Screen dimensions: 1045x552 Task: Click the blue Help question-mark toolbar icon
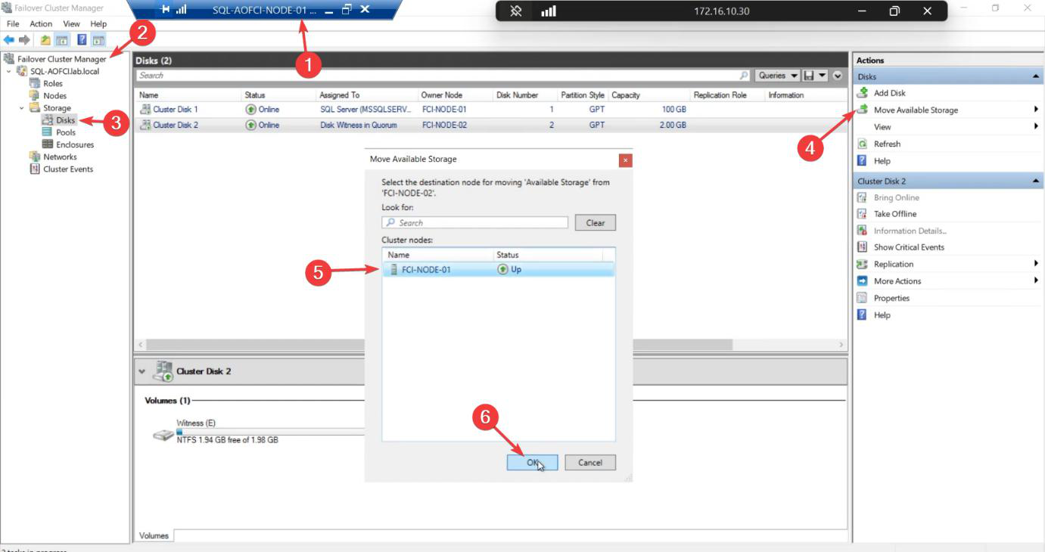(82, 39)
